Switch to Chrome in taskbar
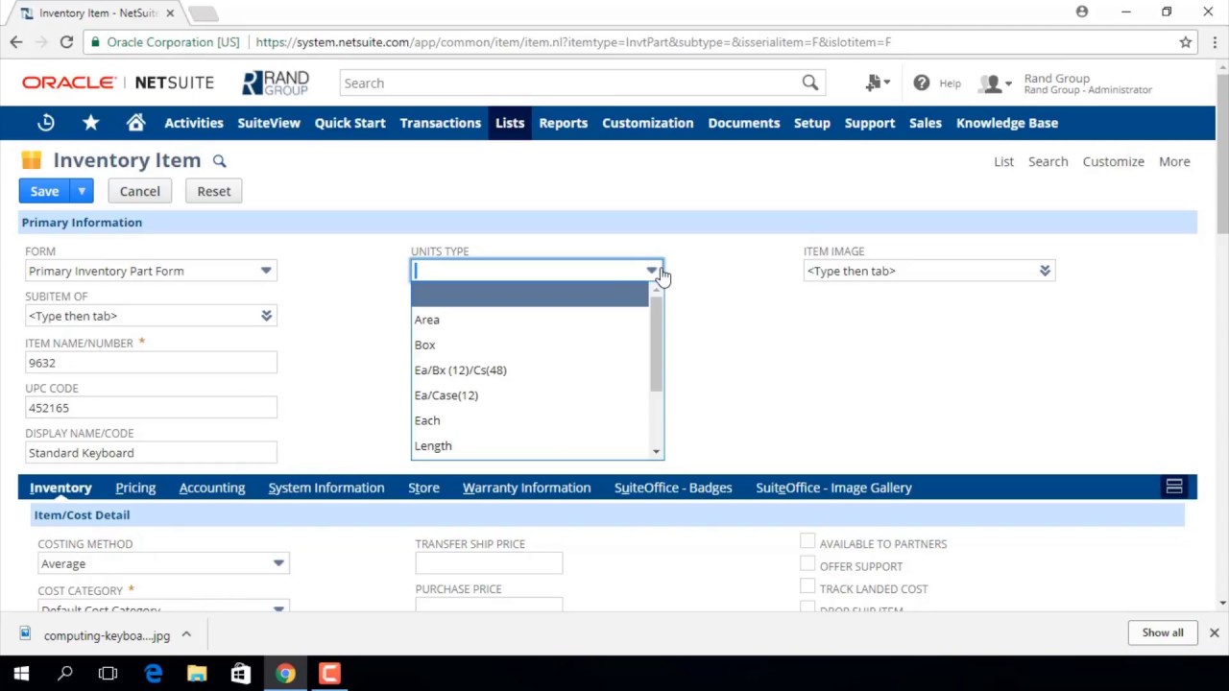This screenshot has width=1229, height=691. pos(285,674)
